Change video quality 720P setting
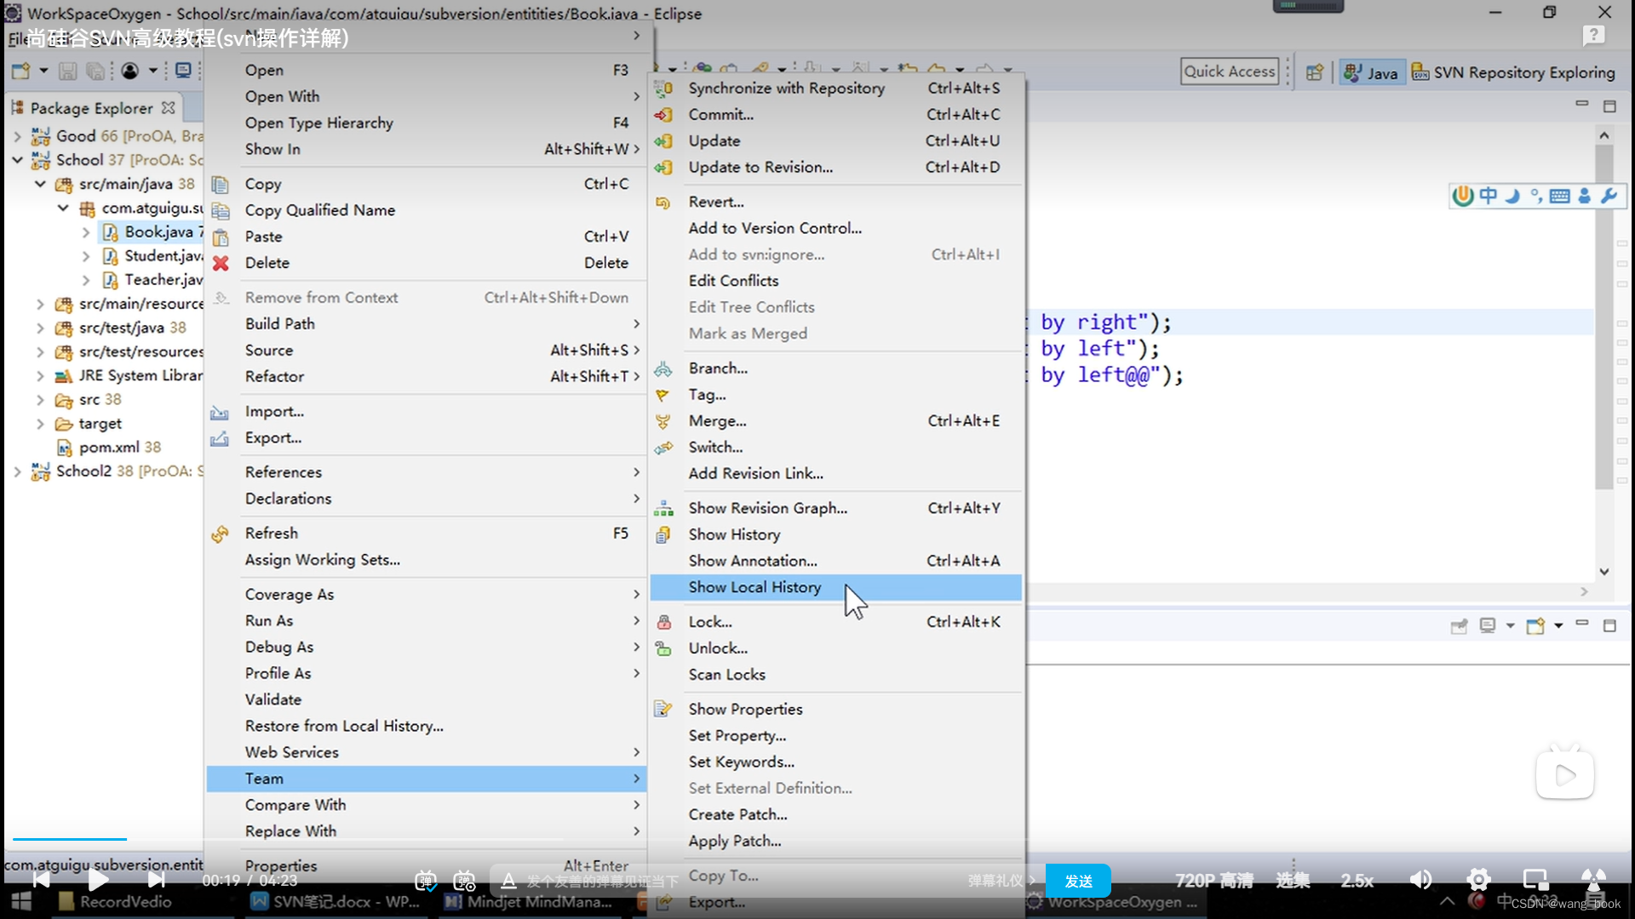The height and width of the screenshot is (919, 1635). pyautogui.click(x=1214, y=881)
